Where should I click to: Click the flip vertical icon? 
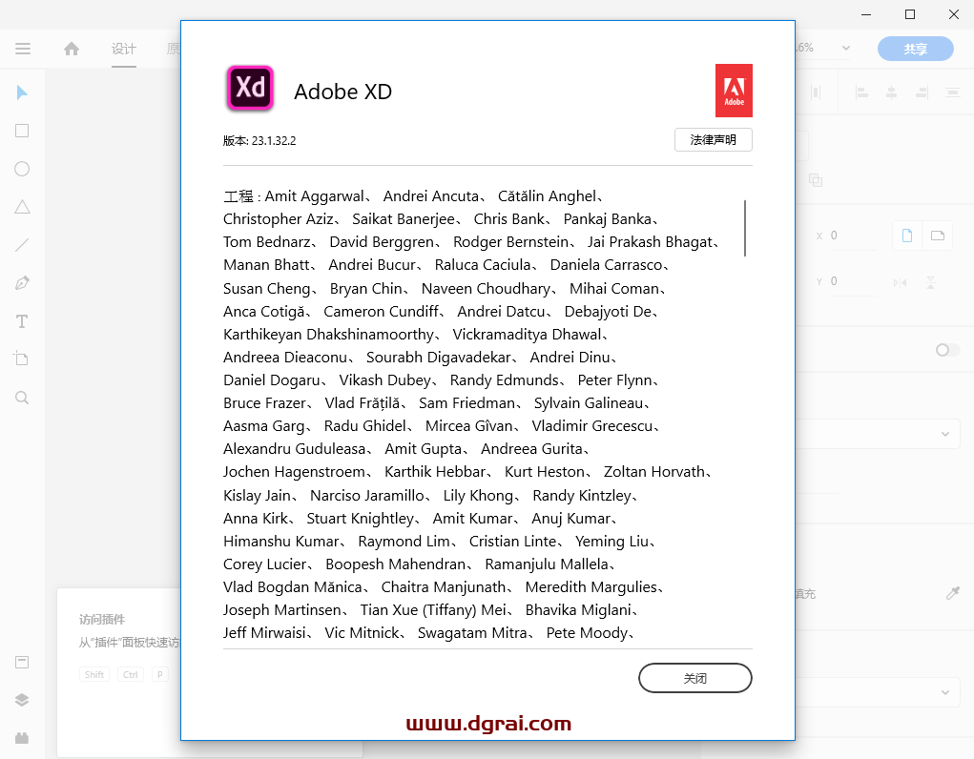pos(930,282)
